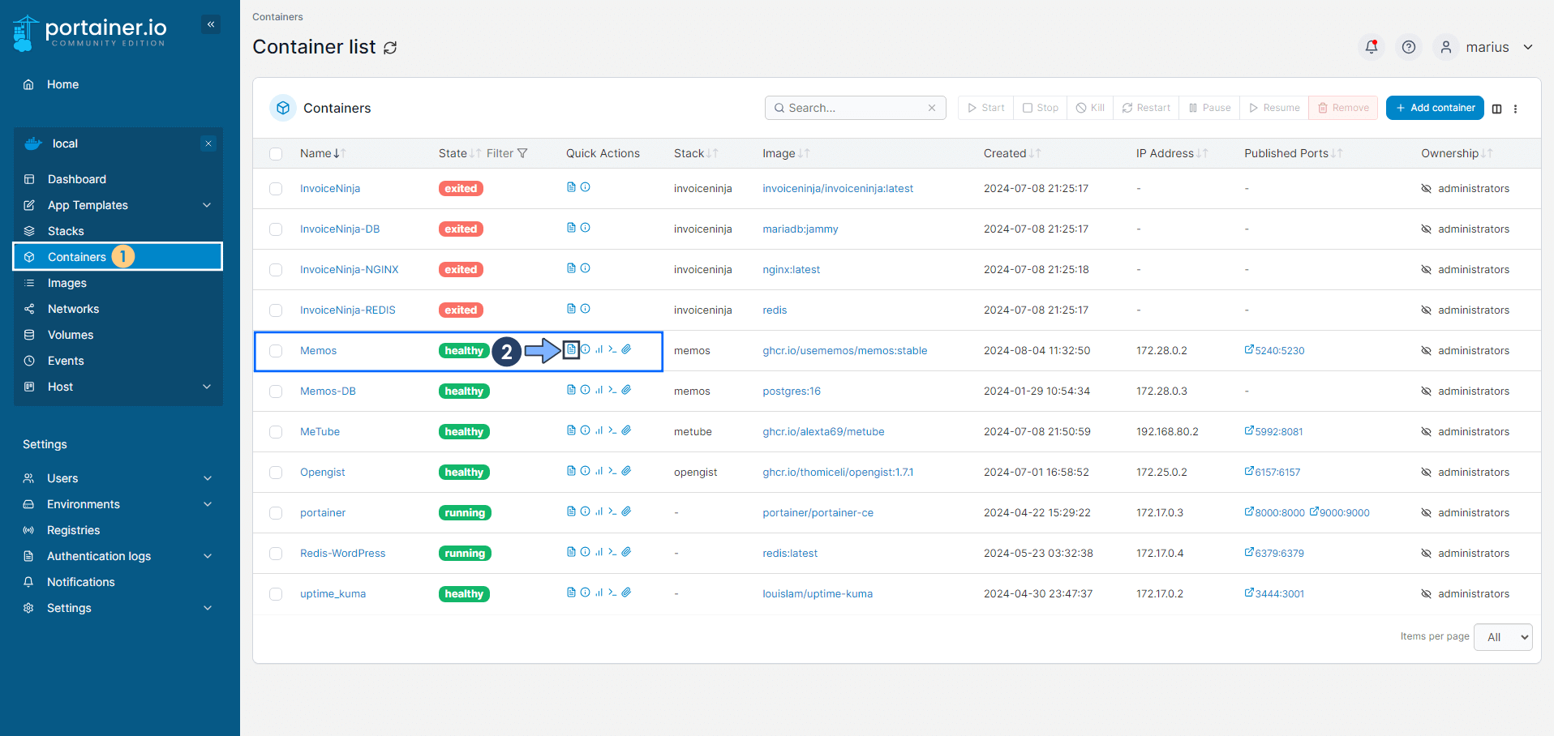The width and height of the screenshot is (1554, 736).
Task: Expand Users submenu
Action: pyautogui.click(x=208, y=478)
